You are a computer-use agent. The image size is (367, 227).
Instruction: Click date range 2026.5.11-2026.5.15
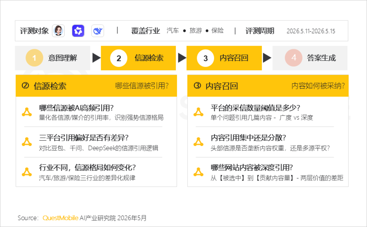311,31
